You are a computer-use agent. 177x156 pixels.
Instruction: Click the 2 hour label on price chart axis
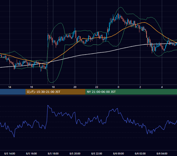click(x=140, y=87)
